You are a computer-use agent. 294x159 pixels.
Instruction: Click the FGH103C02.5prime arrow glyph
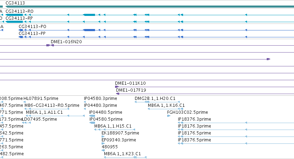click(169, 116)
